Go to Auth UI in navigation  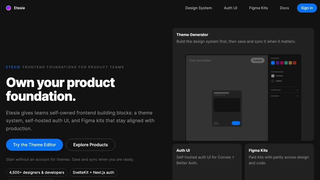[x=230, y=8]
